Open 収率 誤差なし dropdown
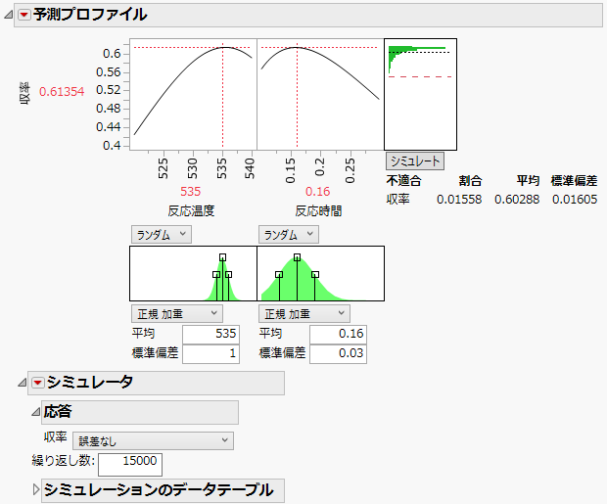Screen dimensions: 607x504 click(153, 440)
